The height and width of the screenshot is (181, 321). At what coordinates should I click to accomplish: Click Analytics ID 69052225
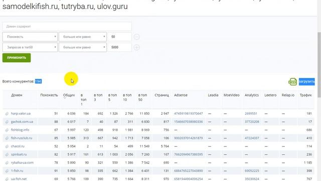click(252, 171)
